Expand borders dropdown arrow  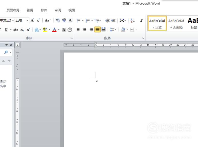[136, 29]
